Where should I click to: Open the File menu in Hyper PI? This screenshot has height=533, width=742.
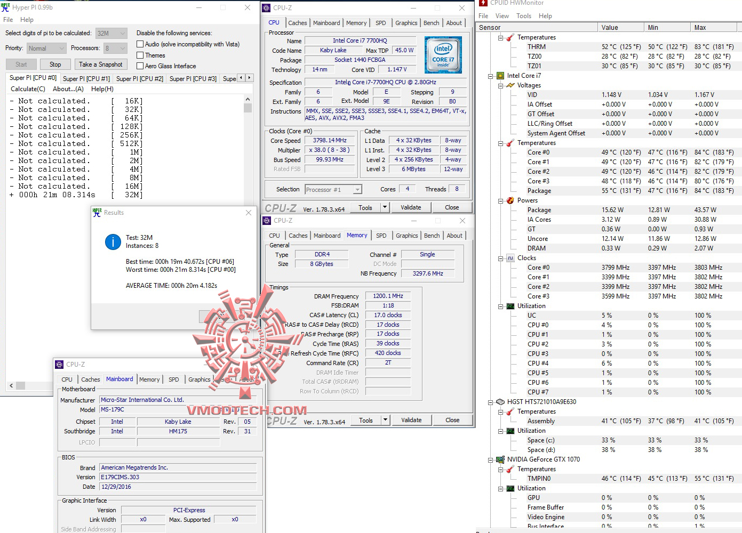(8, 20)
